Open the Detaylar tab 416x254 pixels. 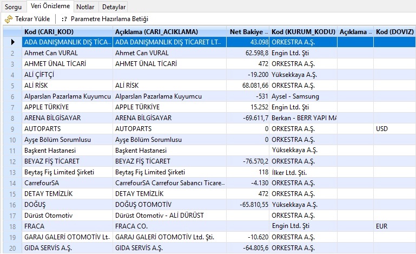pos(114,7)
